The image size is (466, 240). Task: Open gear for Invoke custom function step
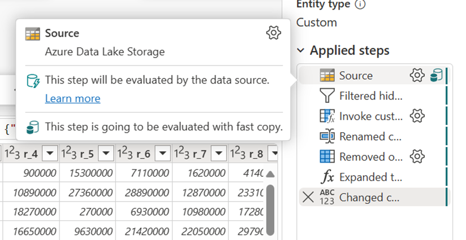(x=417, y=116)
